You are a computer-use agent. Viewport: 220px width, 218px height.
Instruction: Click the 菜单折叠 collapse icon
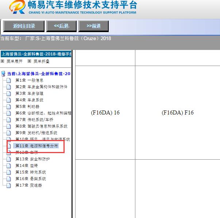coord(29,61)
